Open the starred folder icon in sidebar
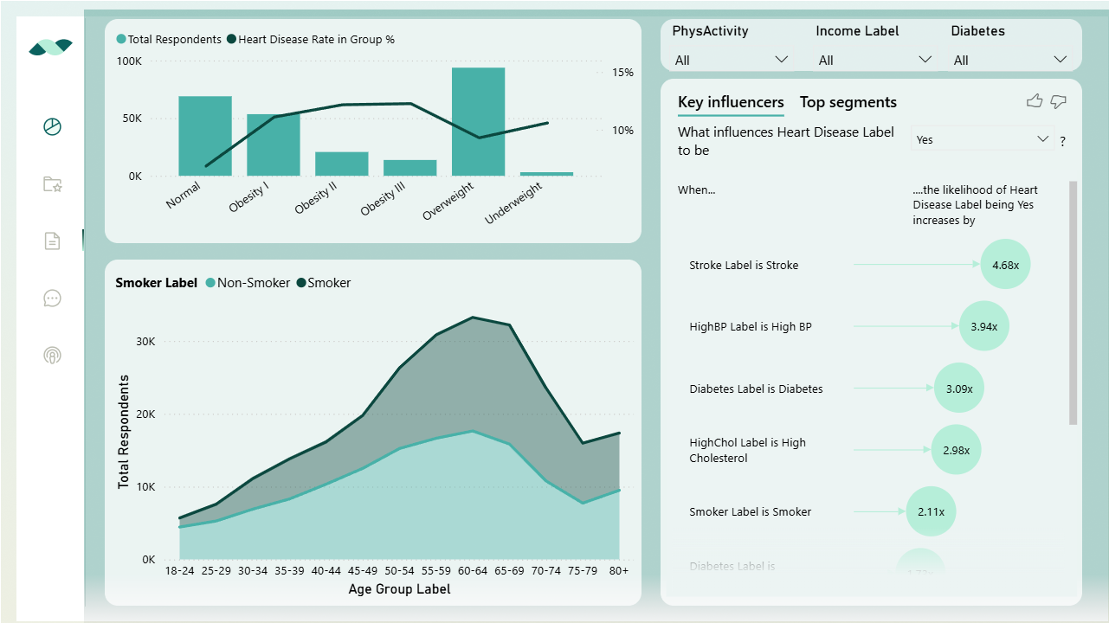Screen dimensions: 1109x623 [52, 184]
